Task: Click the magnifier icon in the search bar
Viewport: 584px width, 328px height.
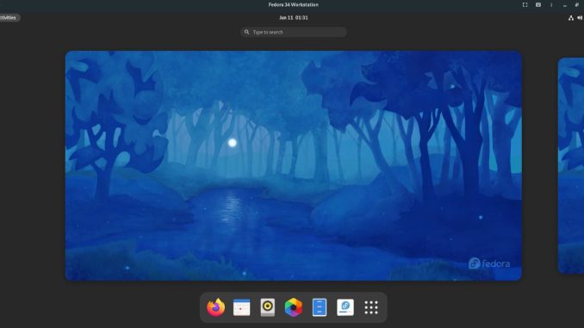Action: [x=246, y=32]
